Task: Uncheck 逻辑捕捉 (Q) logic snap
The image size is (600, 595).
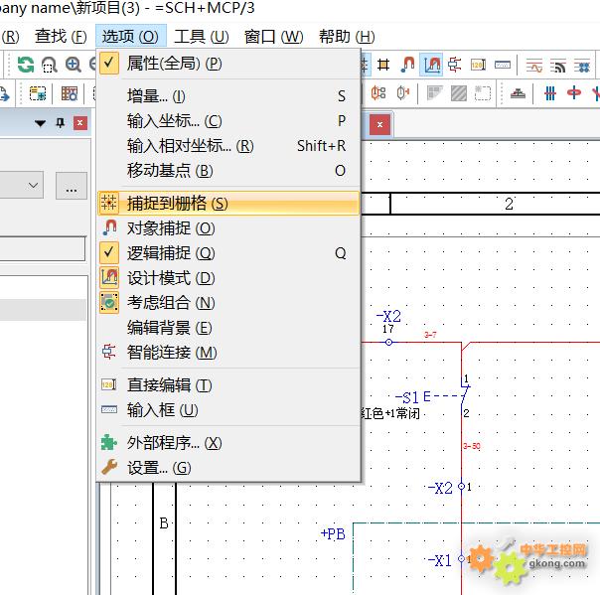Action: 228,253
